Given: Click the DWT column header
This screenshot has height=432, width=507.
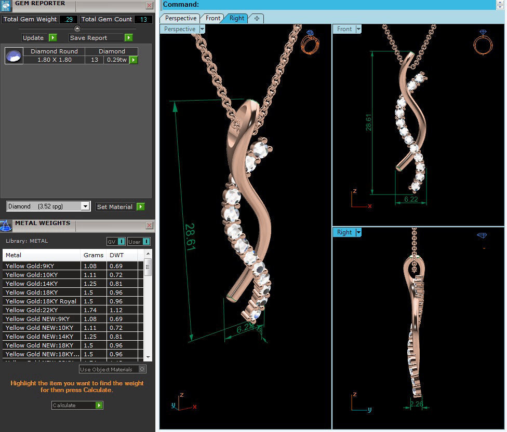Looking at the screenshot, I should (x=122, y=255).
